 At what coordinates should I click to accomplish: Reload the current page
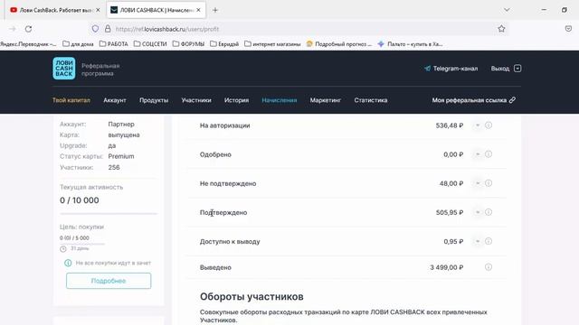[x=28, y=29]
